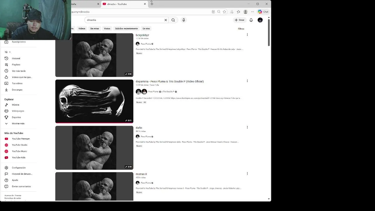Open Peso Pluma channel under bckpckbyz
Viewport: 375px width, 211px height.
click(146, 44)
